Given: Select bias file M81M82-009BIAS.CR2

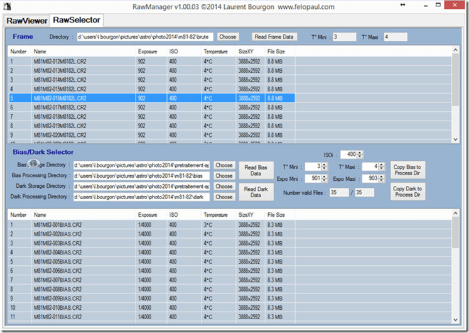Looking at the screenshot, I should pos(151,298).
